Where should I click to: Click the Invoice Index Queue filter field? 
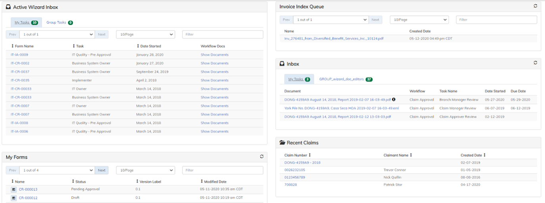point(496,20)
